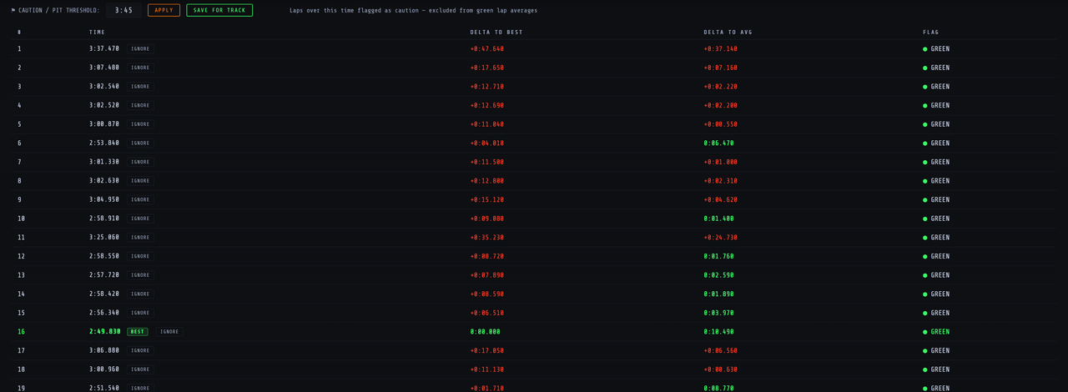This screenshot has height=392, width=1068.
Task: Sort by the TIME column header
Action: click(x=98, y=33)
